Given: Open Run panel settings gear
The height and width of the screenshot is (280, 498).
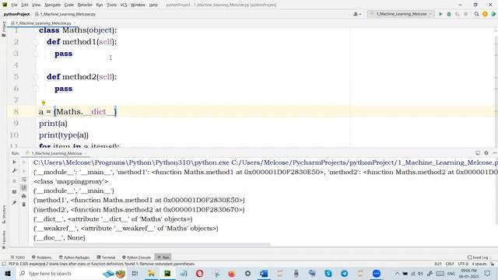Looking at the screenshot, I should [x=486, y=153].
